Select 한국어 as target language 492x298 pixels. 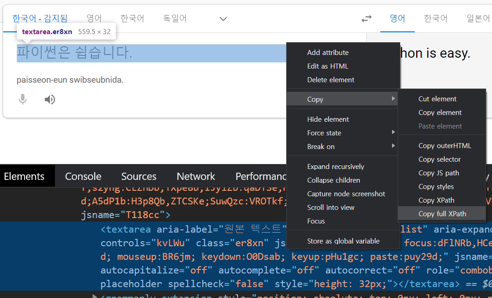[x=436, y=19]
